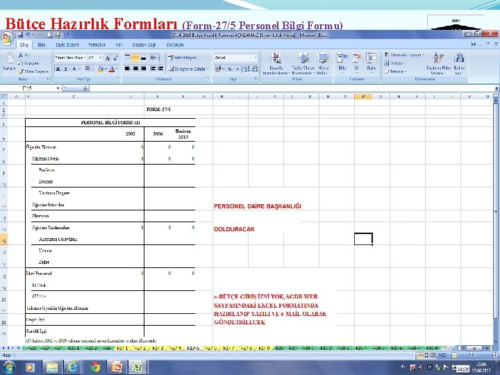The height and width of the screenshot is (375, 500).
Task: Open Koşullu Biçimlendirme conditional formatting
Action: pos(276,63)
